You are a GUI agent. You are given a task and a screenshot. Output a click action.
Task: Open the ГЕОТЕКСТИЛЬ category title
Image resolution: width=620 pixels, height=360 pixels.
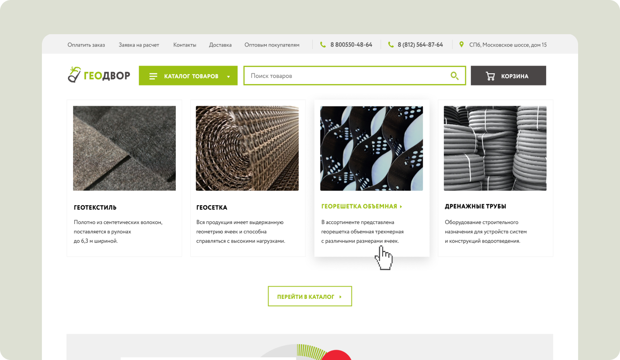click(x=95, y=207)
